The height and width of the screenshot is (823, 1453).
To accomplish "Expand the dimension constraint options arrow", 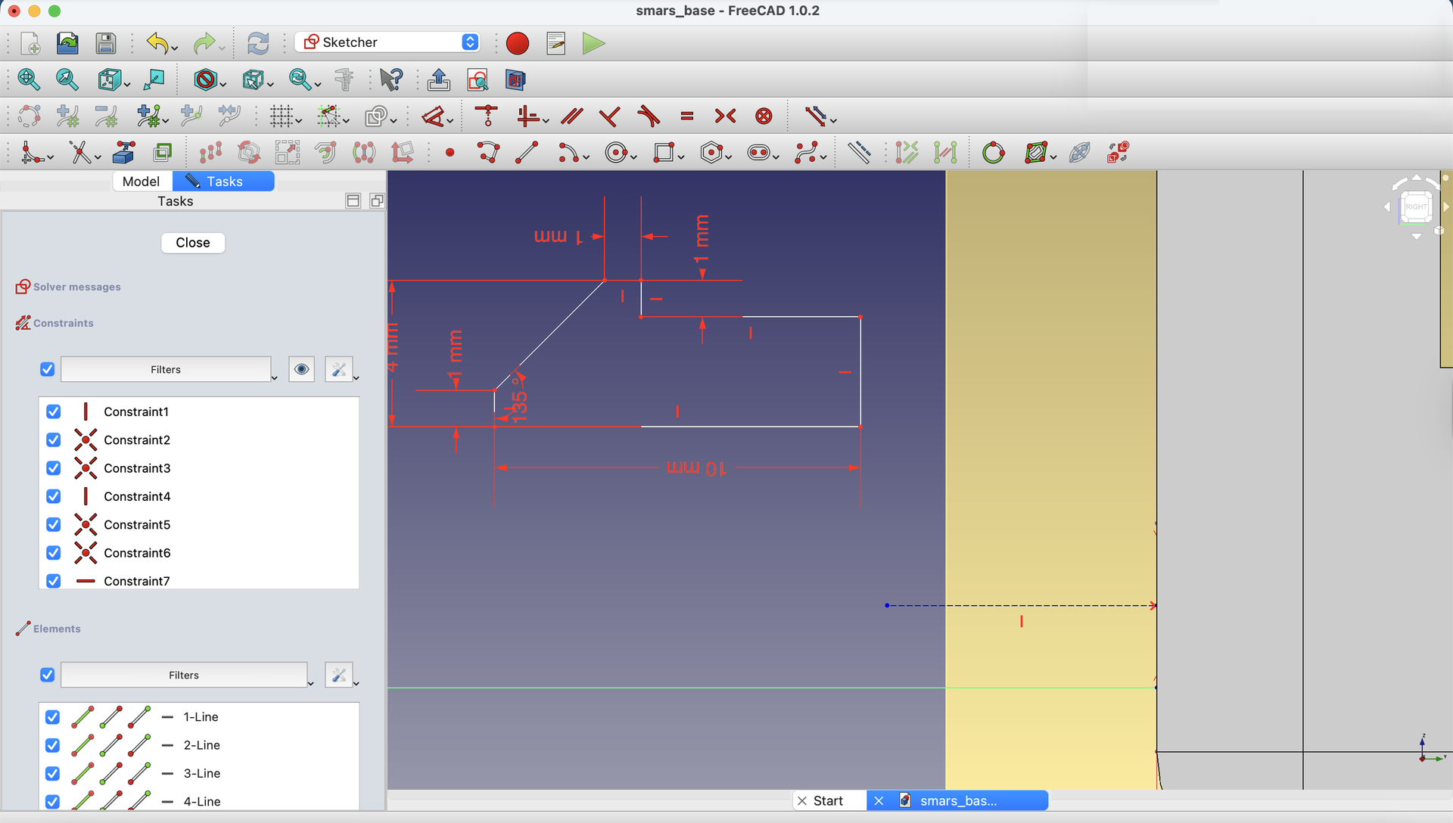I will tap(450, 121).
